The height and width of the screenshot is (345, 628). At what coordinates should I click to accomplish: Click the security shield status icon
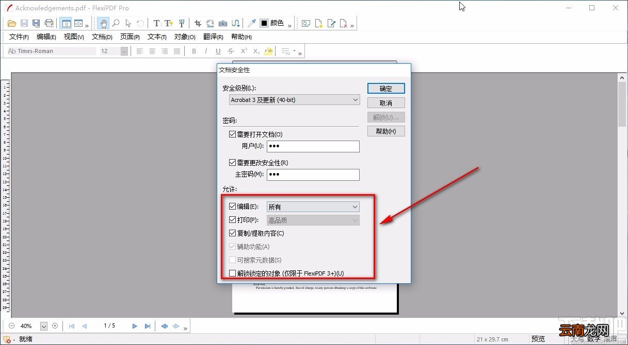click(x=7, y=339)
